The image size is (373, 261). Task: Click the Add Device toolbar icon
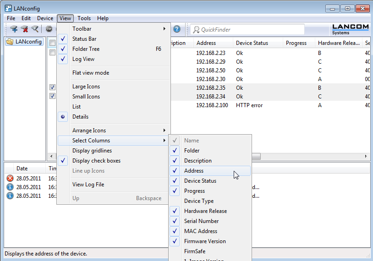pos(14,29)
